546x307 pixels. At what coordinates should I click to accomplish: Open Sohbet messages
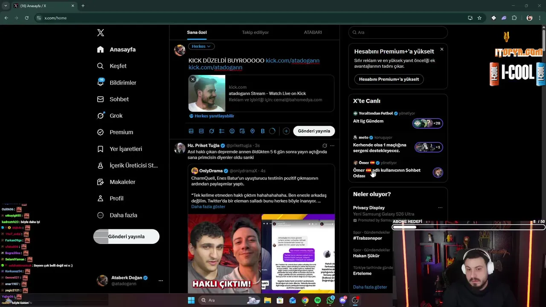coord(113,99)
